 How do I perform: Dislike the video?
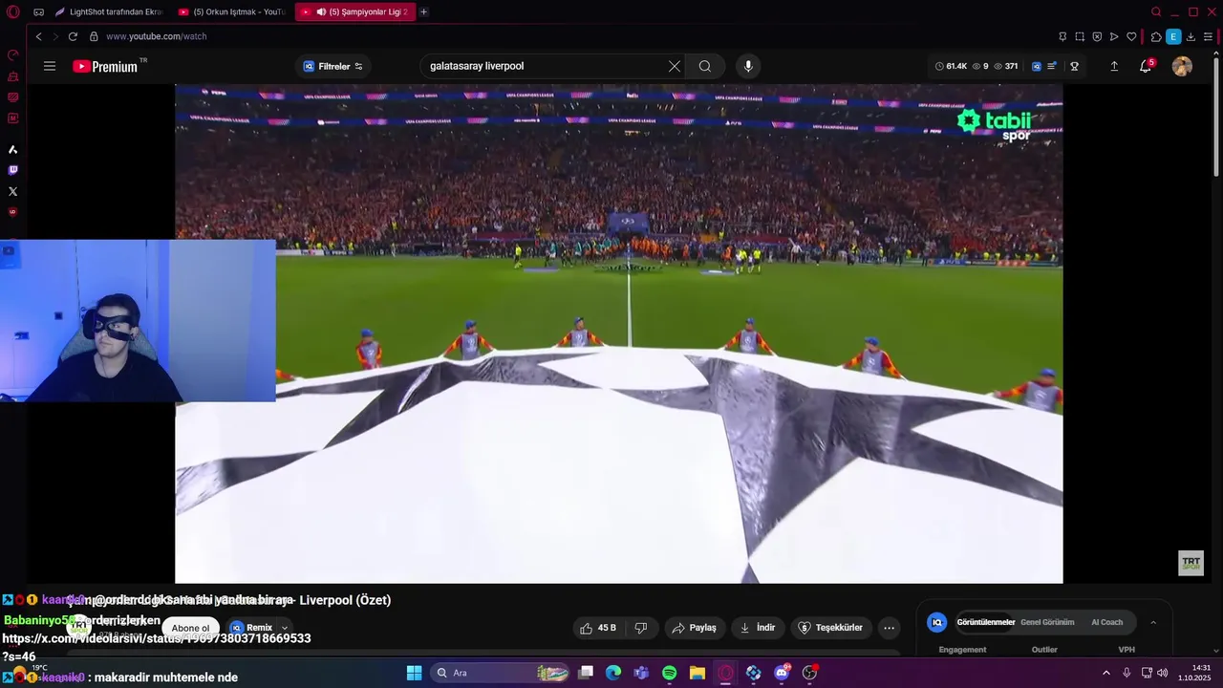pyautogui.click(x=641, y=628)
